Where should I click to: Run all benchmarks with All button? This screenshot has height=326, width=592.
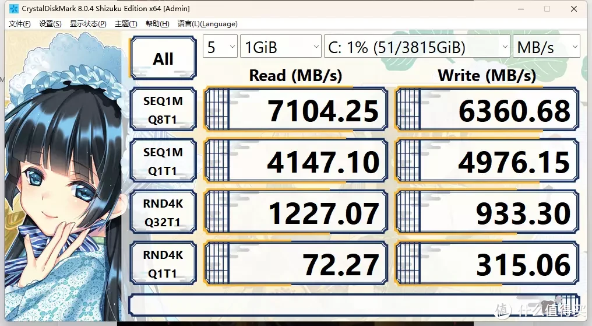coord(163,58)
